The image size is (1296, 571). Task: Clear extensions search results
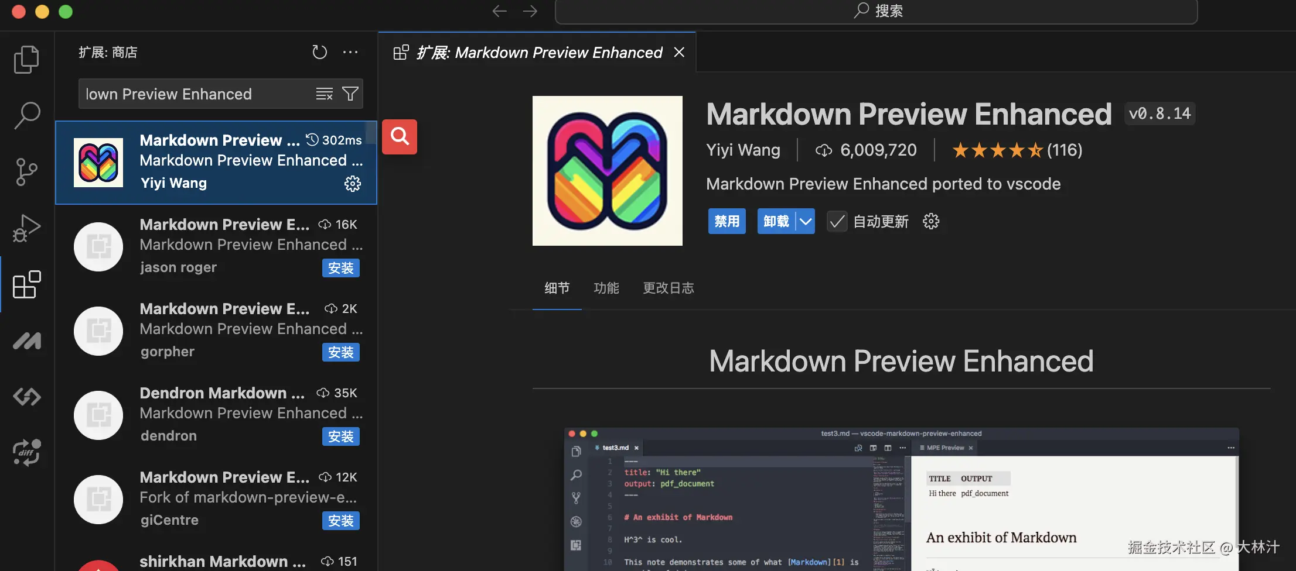click(324, 94)
